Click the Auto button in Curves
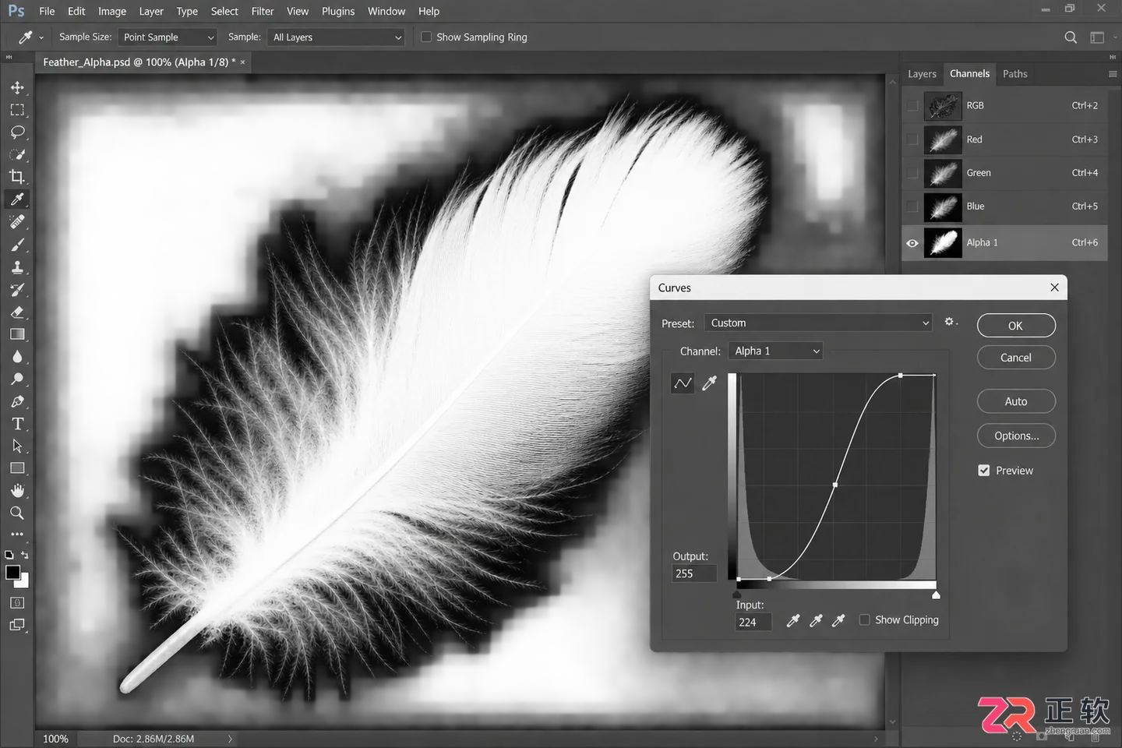 (x=1016, y=401)
